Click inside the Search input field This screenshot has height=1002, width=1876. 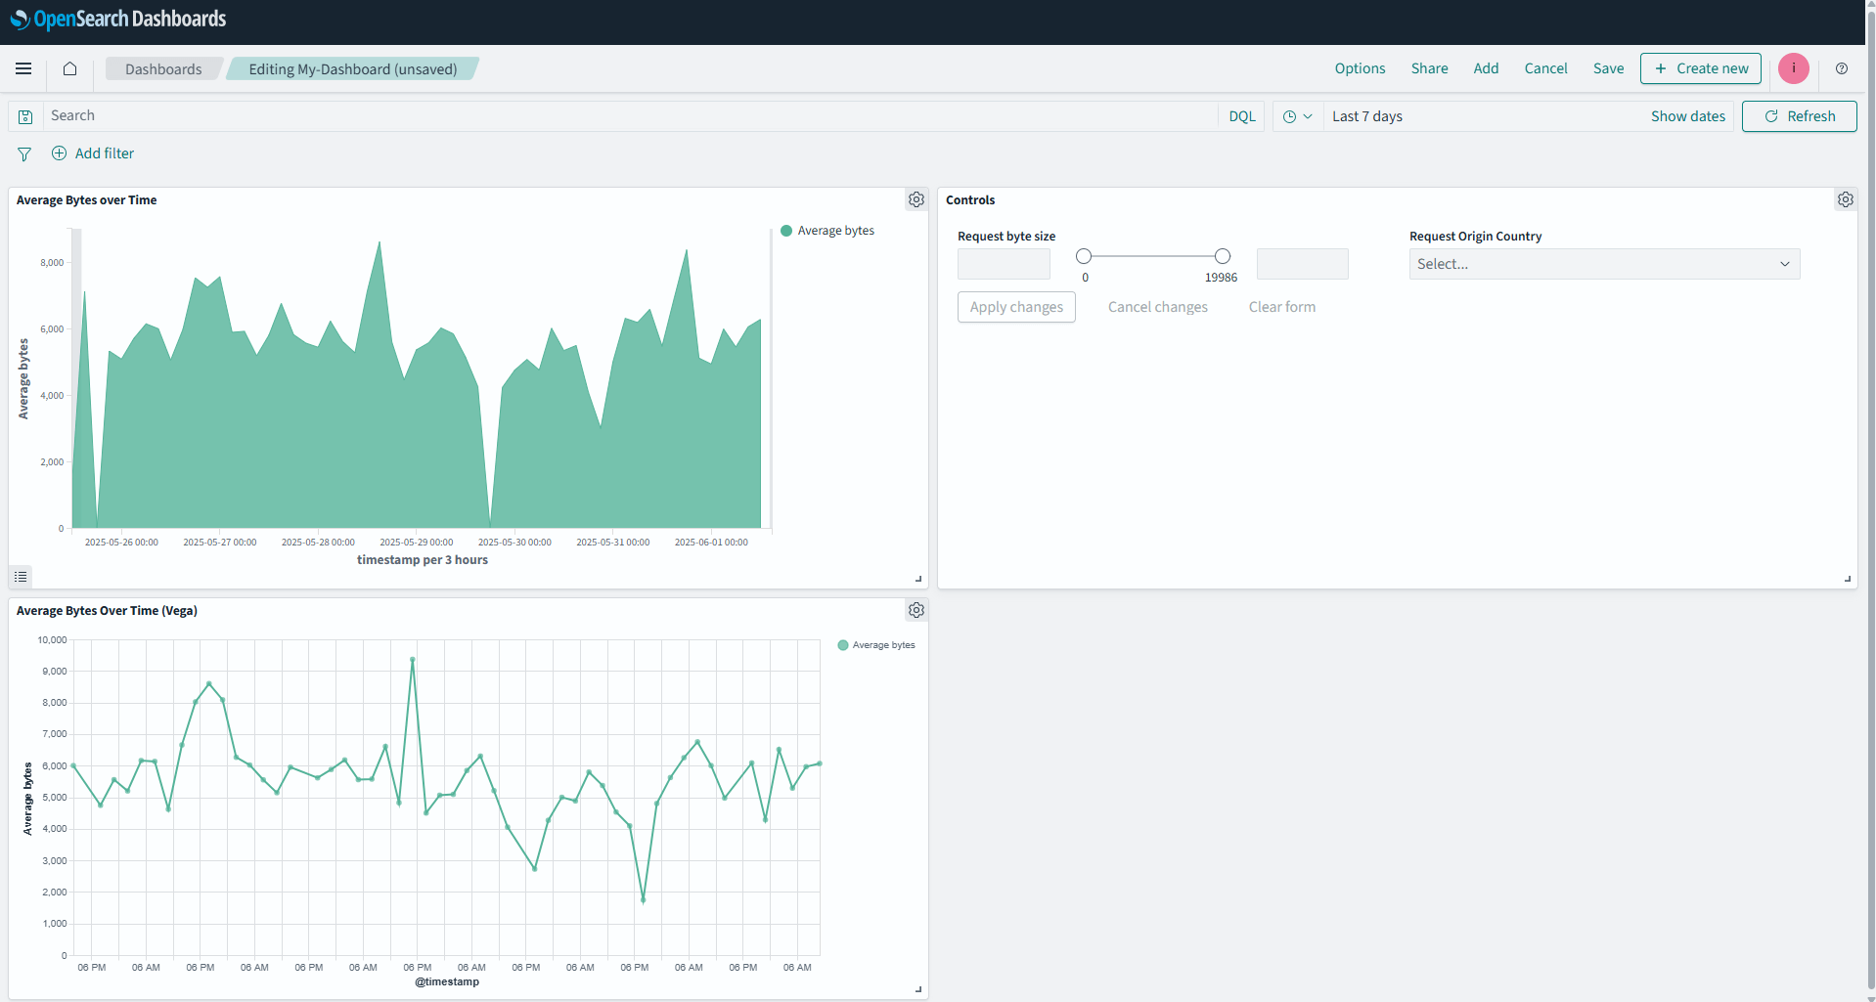391,115
